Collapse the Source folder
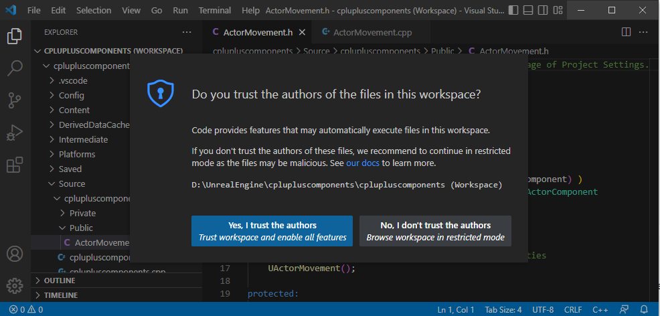The height and width of the screenshot is (316, 660). (x=72, y=183)
